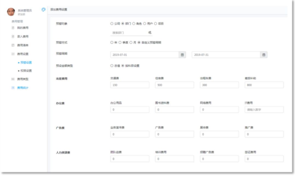
Task: Click the blue icon next to 费用统计
Action: (13, 88)
